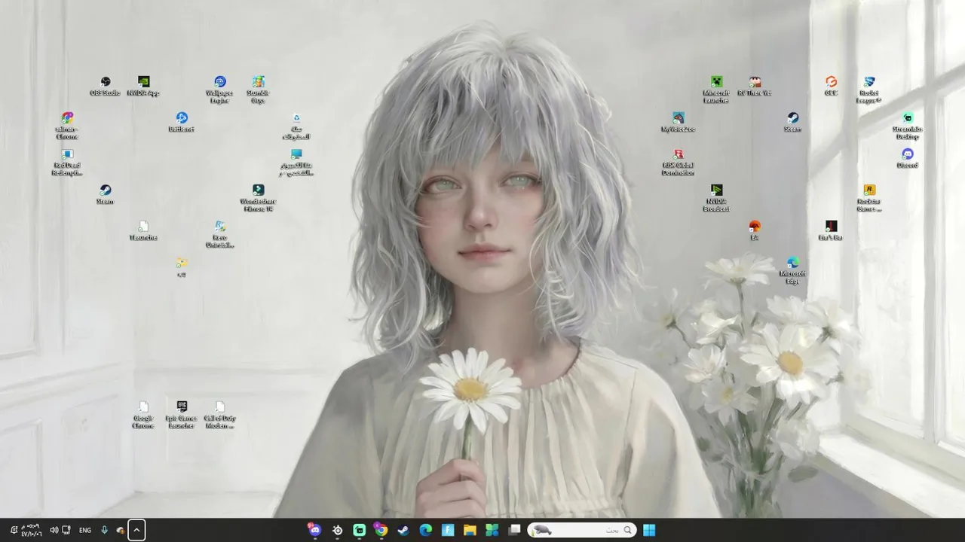Open the blue F app in taskbar
Viewport: 965px width, 542px height.
pyautogui.click(x=448, y=530)
